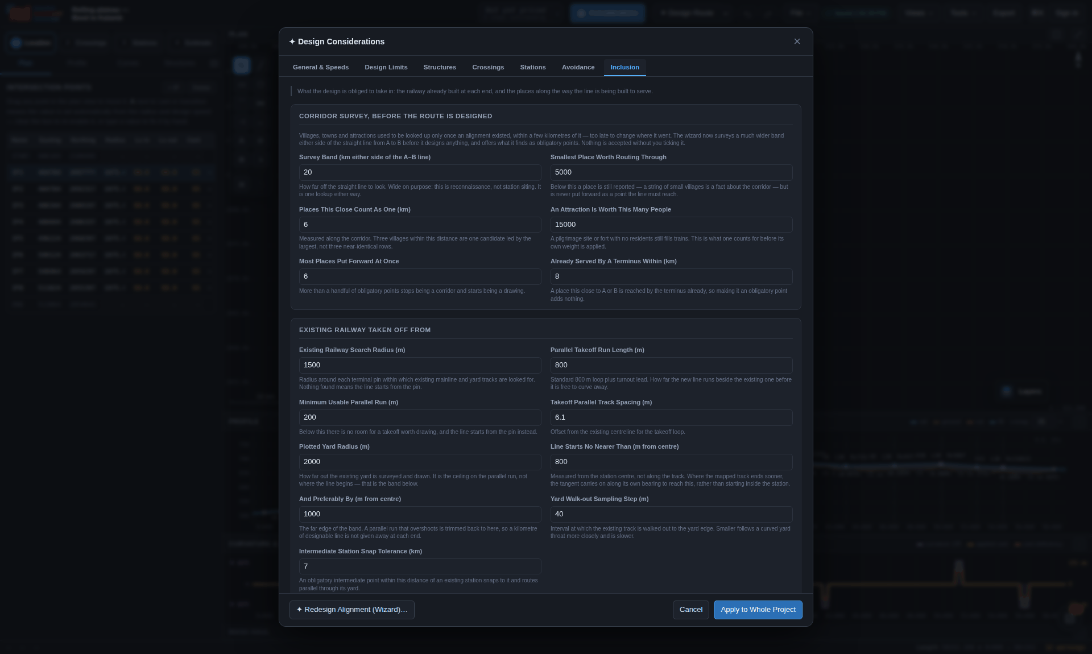
Task: Cancel the design considerations changes
Action: (x=691, y=610)
